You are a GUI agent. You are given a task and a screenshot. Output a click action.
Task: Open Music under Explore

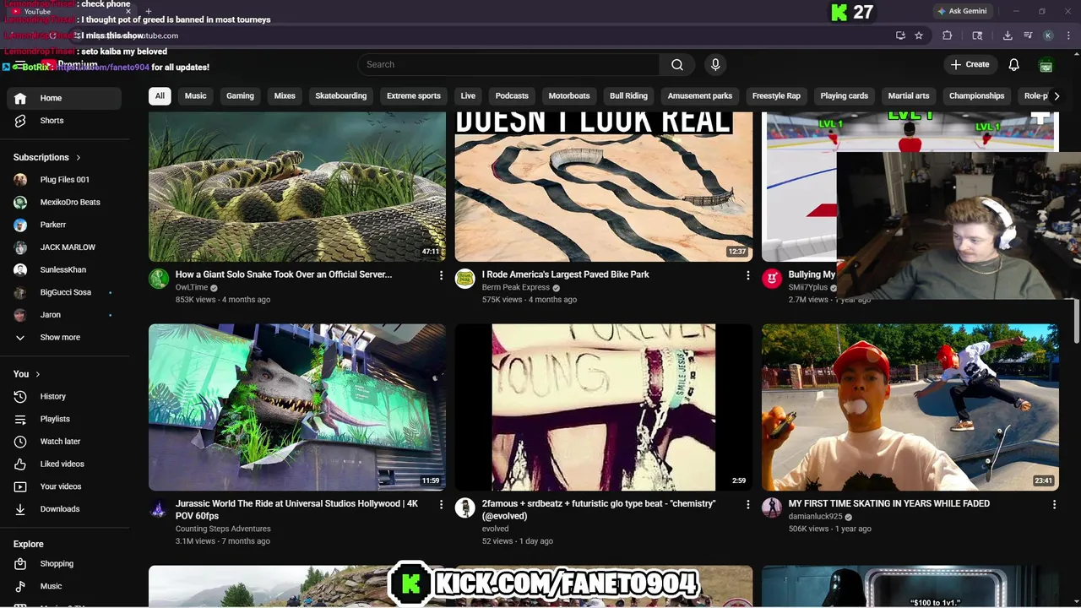tap(64, 586)
